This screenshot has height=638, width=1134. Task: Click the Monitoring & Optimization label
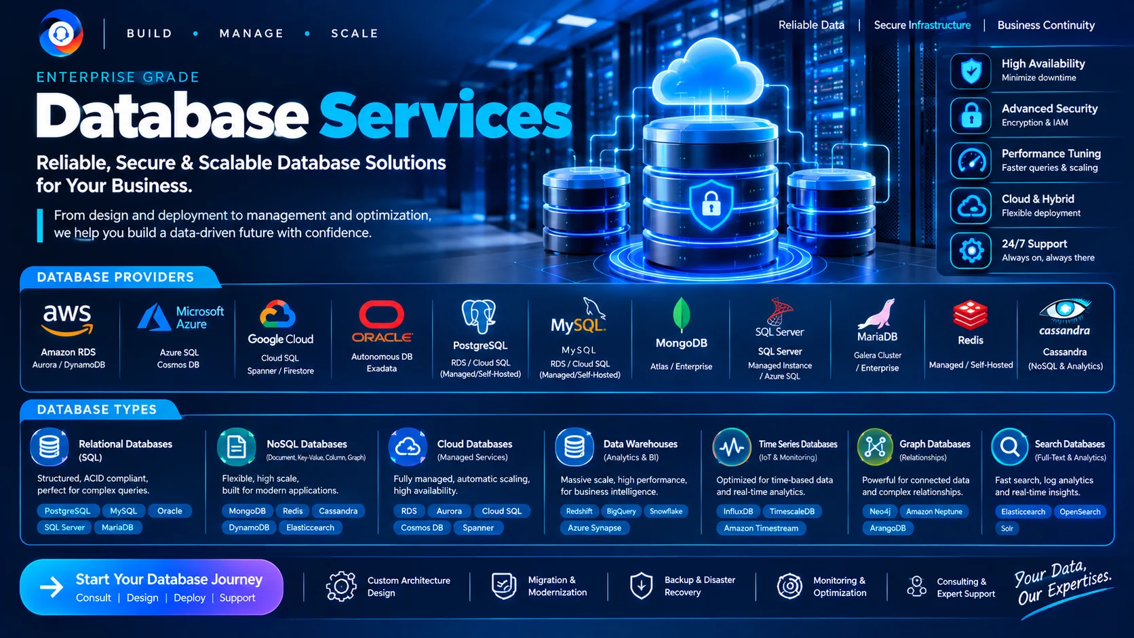point(840,586)
